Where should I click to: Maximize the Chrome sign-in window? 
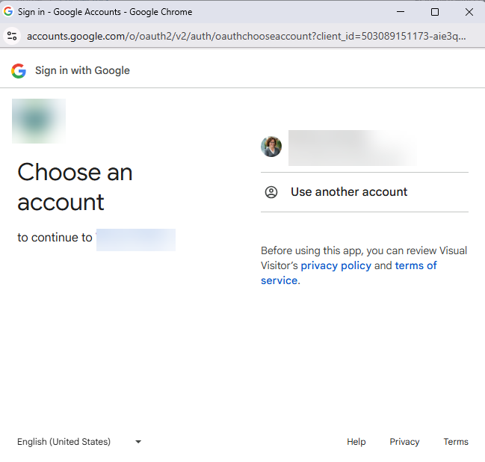(x=435, y=12)
